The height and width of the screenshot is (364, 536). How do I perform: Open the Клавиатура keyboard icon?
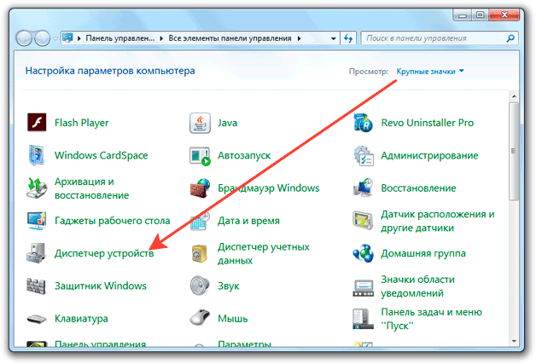tap(37, 319)
